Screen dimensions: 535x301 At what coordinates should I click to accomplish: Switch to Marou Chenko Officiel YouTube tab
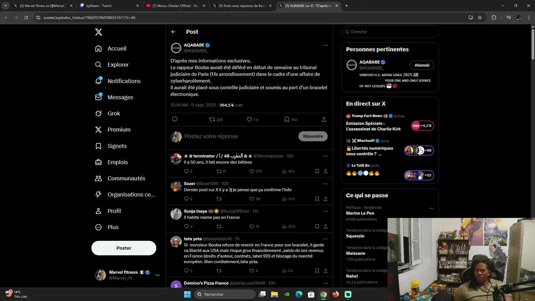[176, 6]
